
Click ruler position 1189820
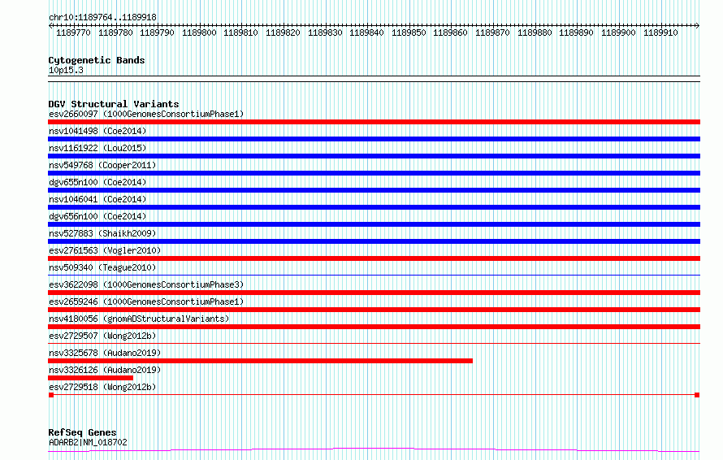click(x=283, y=33)
